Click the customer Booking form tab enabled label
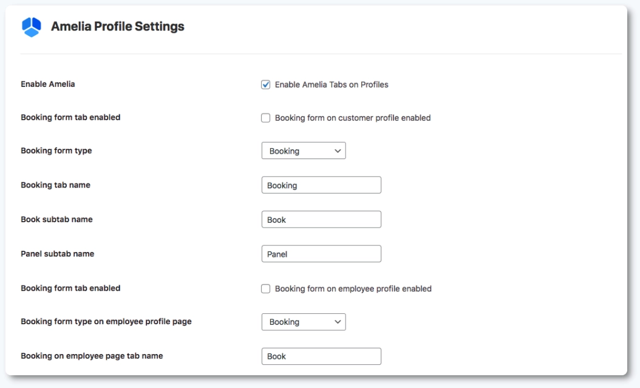Viewport: 640px width, 388px height. 70,118
